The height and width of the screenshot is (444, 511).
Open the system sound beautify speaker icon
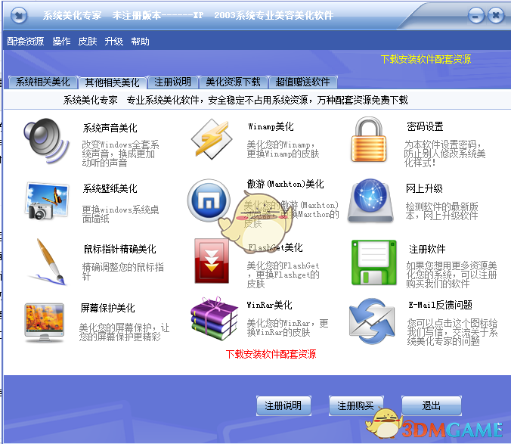(46, 141)
